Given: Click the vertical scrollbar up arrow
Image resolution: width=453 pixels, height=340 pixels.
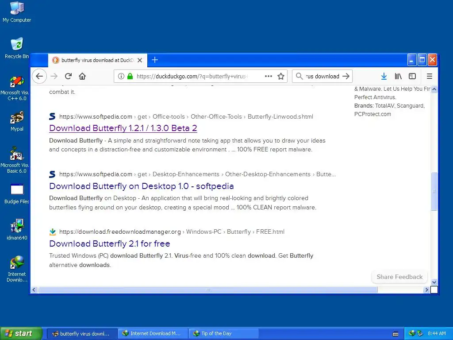Looking at the screenshot, I should point(434,89).
